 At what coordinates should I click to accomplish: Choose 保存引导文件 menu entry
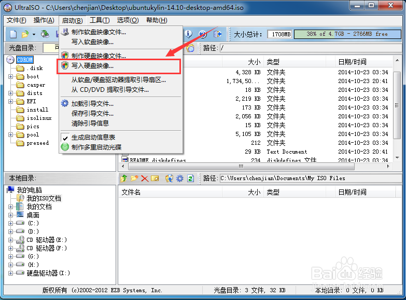click(x=92, y=113)
